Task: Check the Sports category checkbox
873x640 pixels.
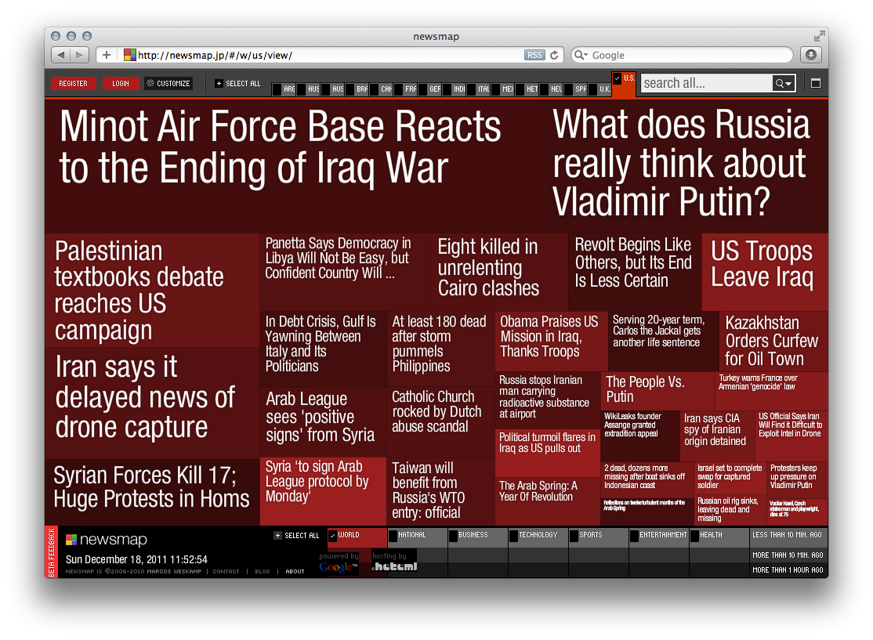Action: coord(574,536)
